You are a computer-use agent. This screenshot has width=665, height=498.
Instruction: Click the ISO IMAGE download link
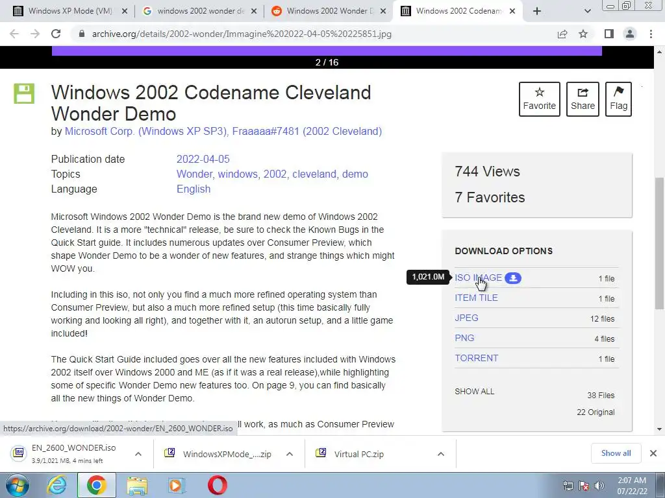[479, 278]
